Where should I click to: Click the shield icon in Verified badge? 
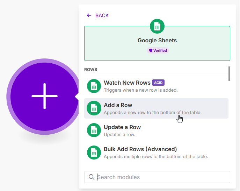click(151, 50)
